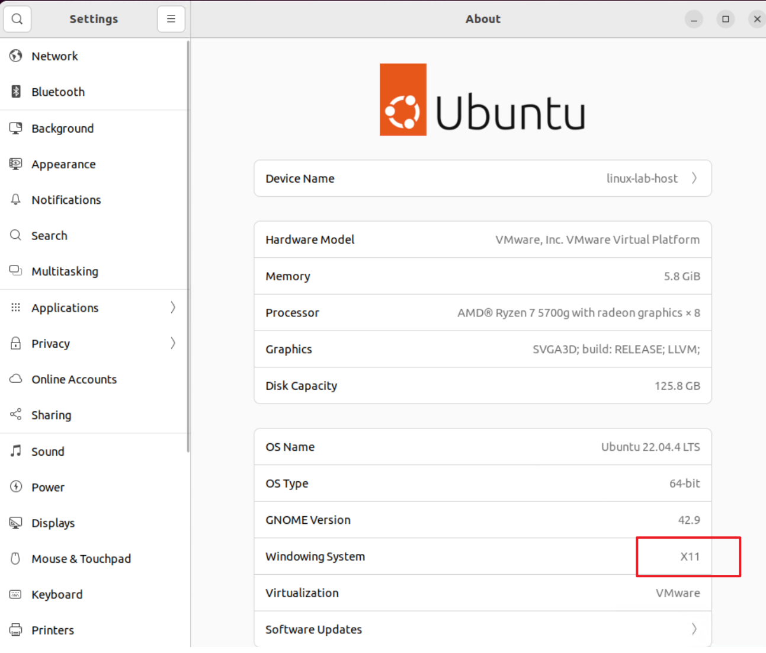This screenshot has width=766, height=653.
Task: Click the Ubuntu logo image
Action: (x=482, y=100)
